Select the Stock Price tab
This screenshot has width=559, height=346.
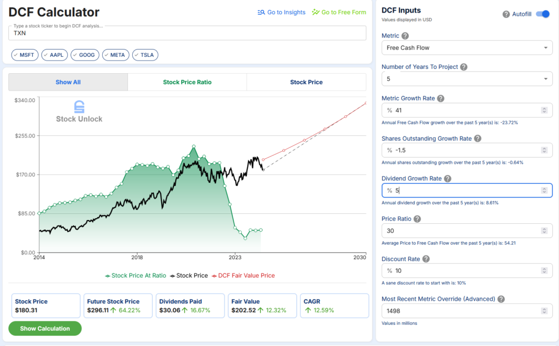pyautogui.click(x=306, y=82)
